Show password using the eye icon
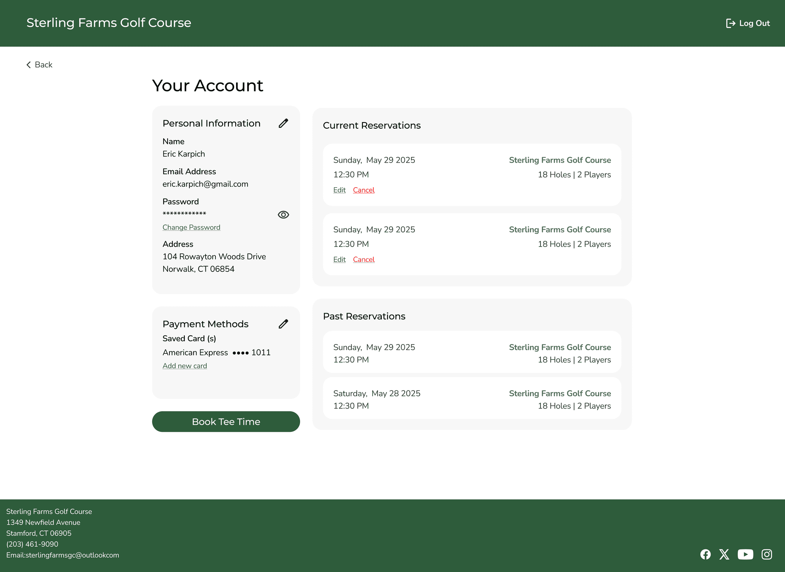The image size is (785, 572). 283,215
